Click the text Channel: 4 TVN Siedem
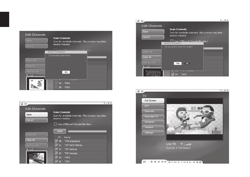The width and height of the screenshot is (250, 177). point(178,148)
